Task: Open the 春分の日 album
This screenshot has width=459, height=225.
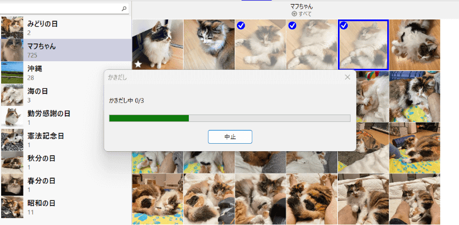Action: pyautogui.click(x=65, y=185)
